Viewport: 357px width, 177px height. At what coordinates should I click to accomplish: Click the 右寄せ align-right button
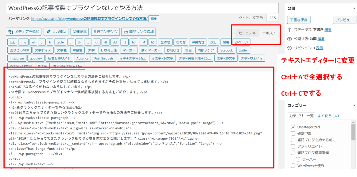181,42
